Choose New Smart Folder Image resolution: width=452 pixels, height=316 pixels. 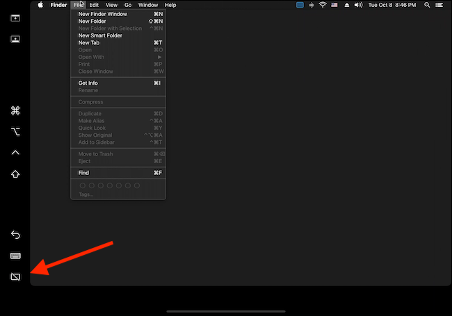(x=118, y=35)
